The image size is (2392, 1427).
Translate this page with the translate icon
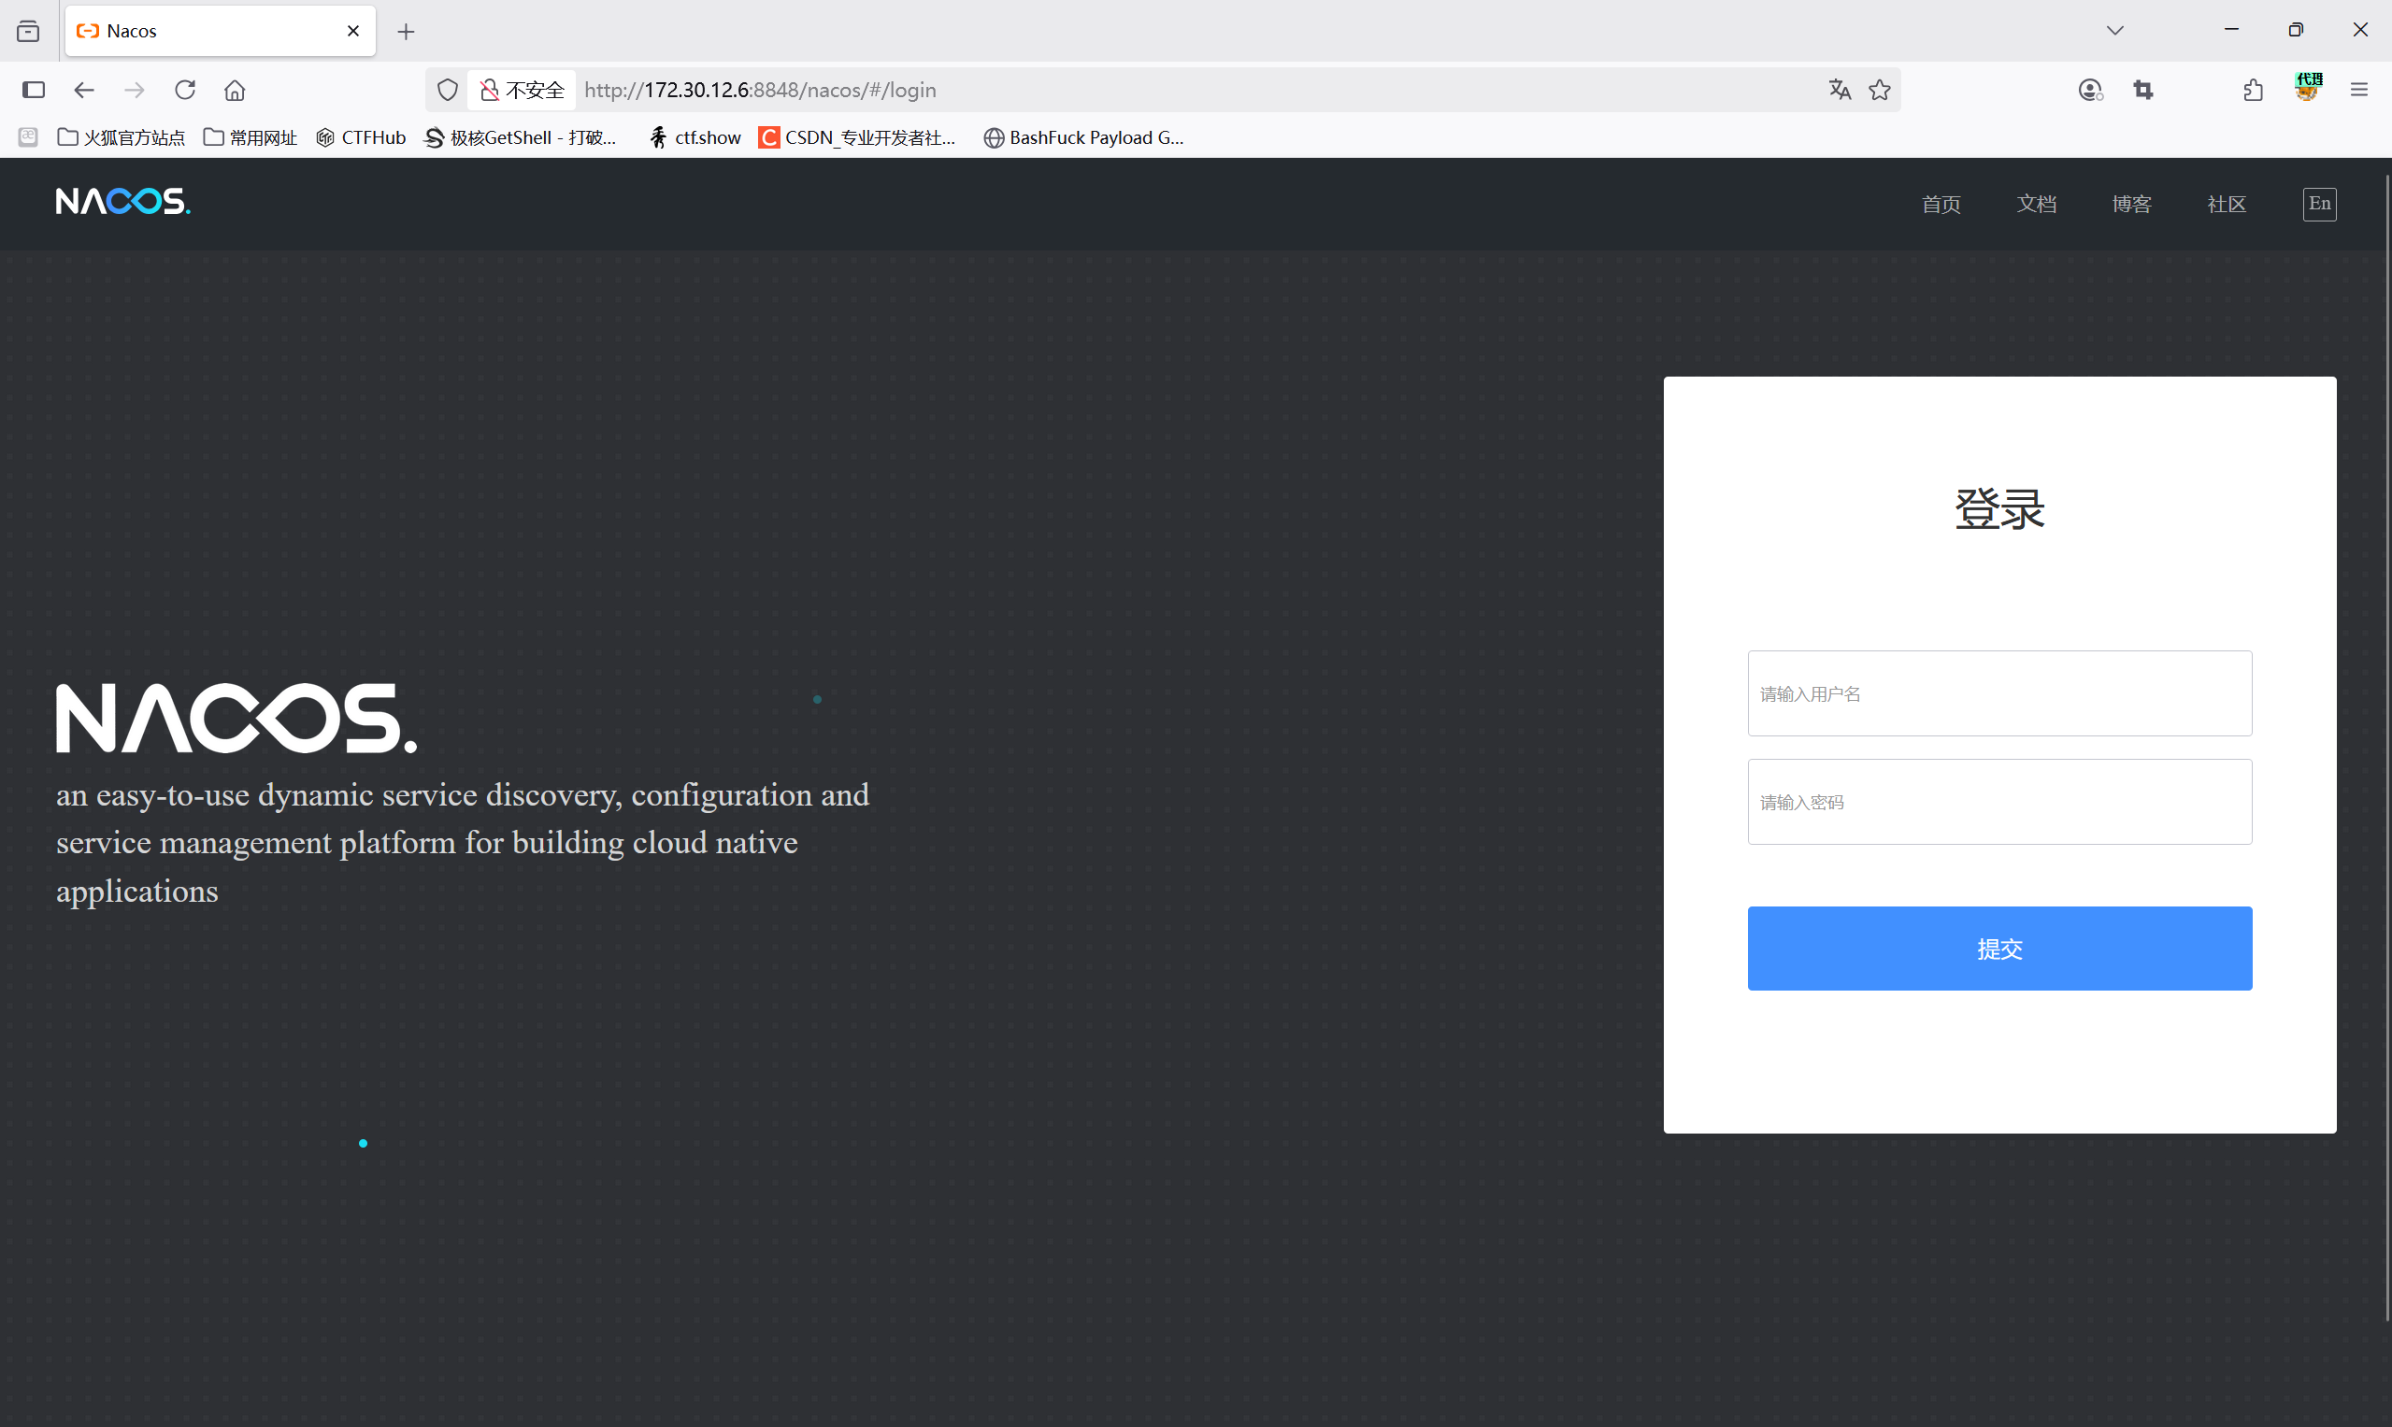1839,91
